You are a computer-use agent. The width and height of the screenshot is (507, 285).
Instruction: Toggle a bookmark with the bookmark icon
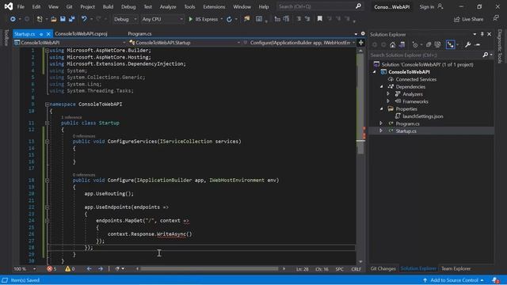tap(320, 19)
